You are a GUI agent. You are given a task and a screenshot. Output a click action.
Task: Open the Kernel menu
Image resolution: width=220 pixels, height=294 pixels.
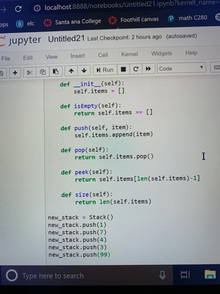click(x=129, y=54)
